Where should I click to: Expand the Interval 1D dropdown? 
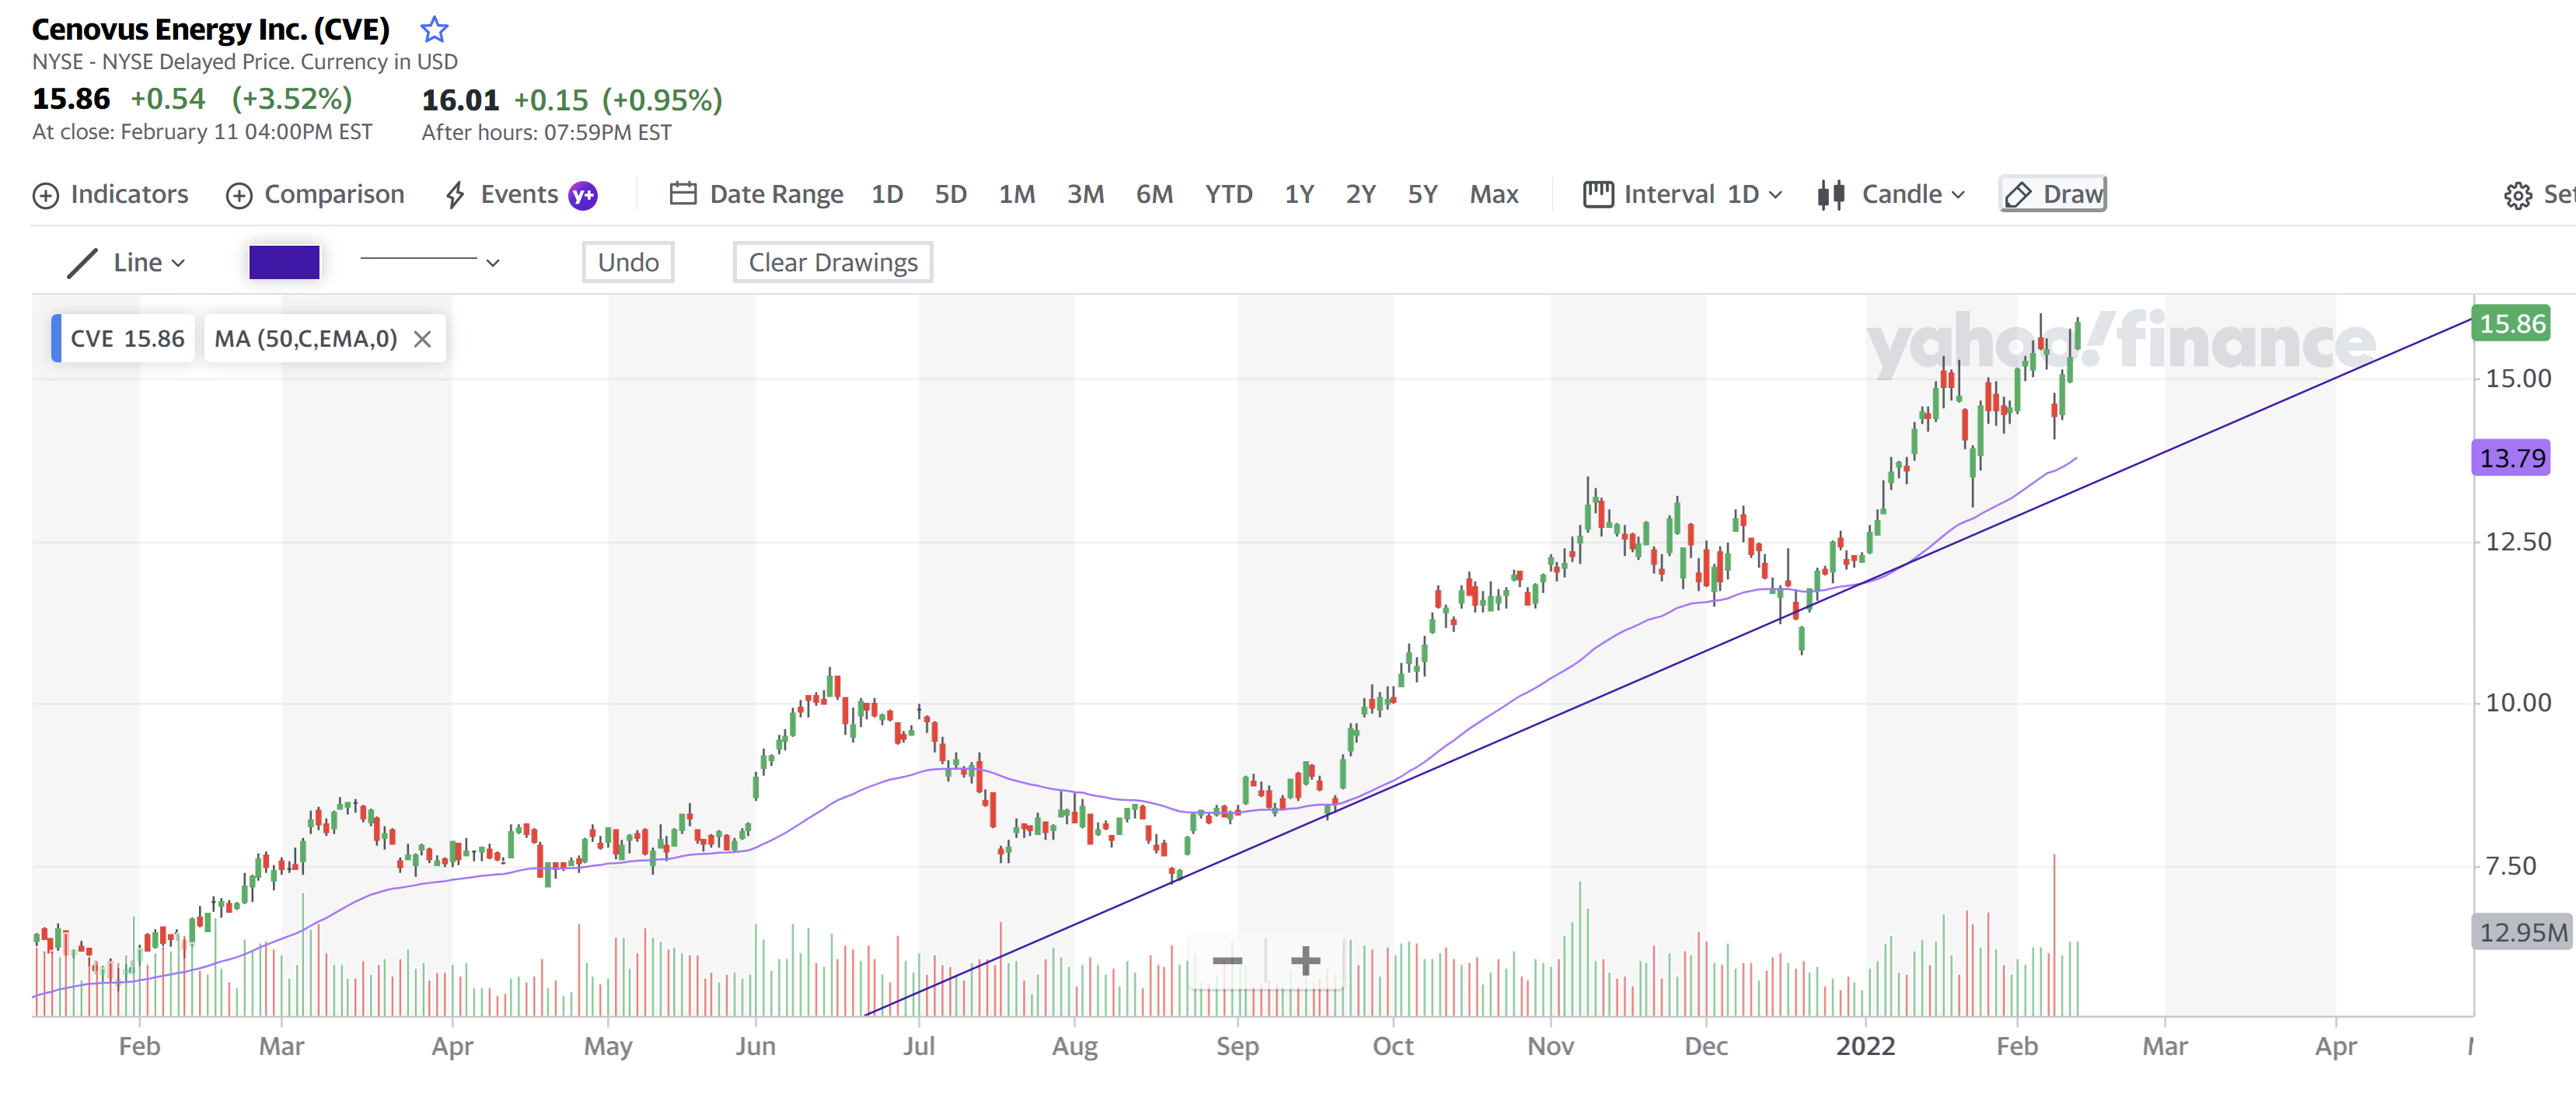coord(1683,194)
